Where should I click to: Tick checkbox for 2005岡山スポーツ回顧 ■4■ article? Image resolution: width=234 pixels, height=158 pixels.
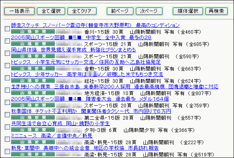[7, 102]
